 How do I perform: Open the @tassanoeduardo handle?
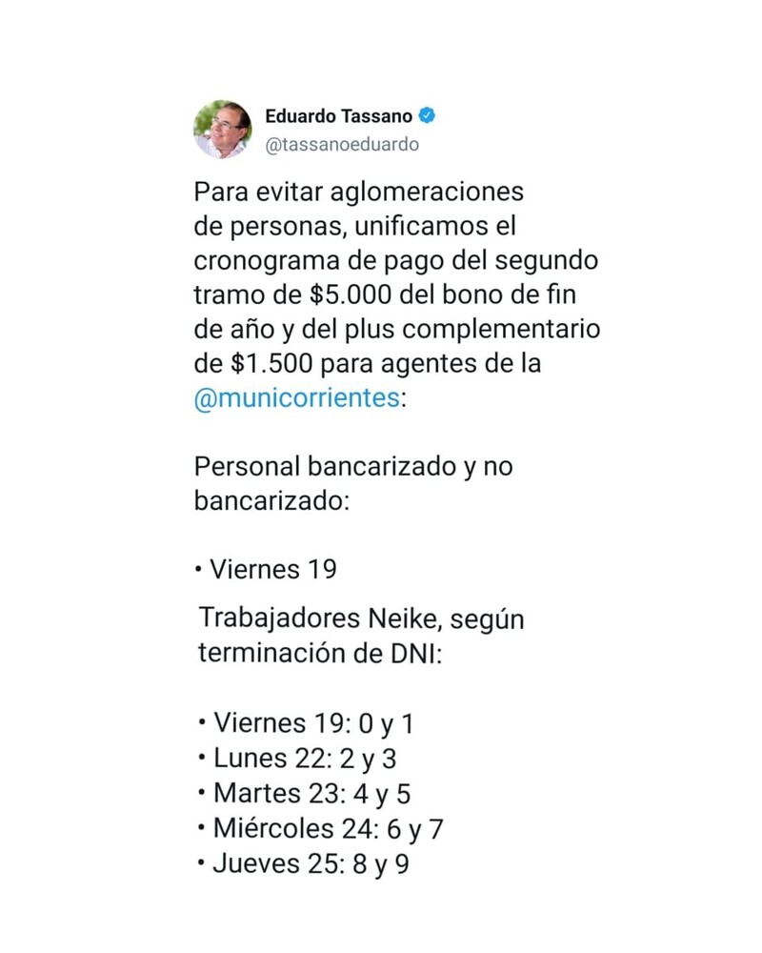342,145
